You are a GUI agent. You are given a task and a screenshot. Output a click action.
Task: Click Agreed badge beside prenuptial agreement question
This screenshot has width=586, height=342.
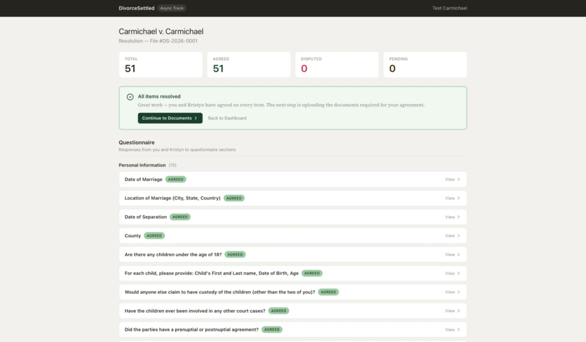(272, 329)
